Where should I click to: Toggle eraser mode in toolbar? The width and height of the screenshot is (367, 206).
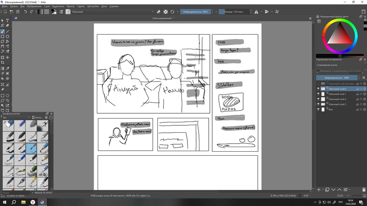click(159, 12)
